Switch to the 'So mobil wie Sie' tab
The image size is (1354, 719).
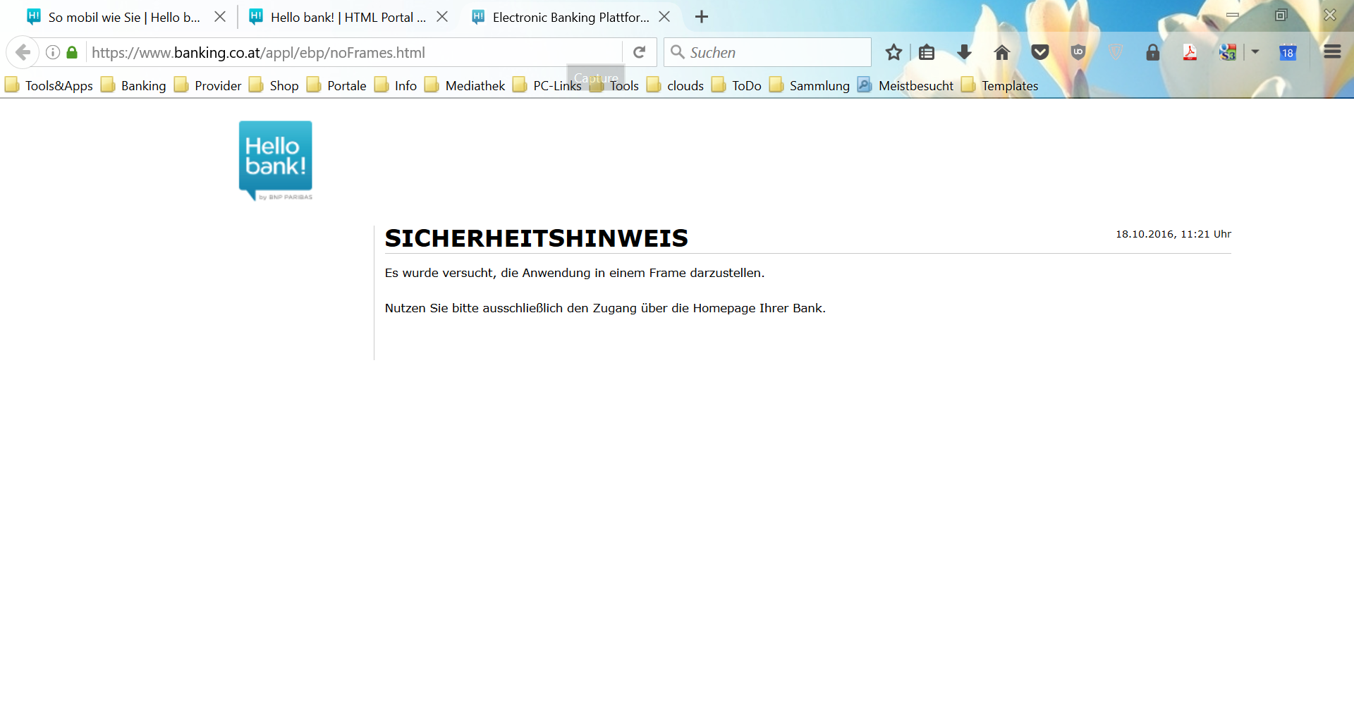click(x=123, y=17)
